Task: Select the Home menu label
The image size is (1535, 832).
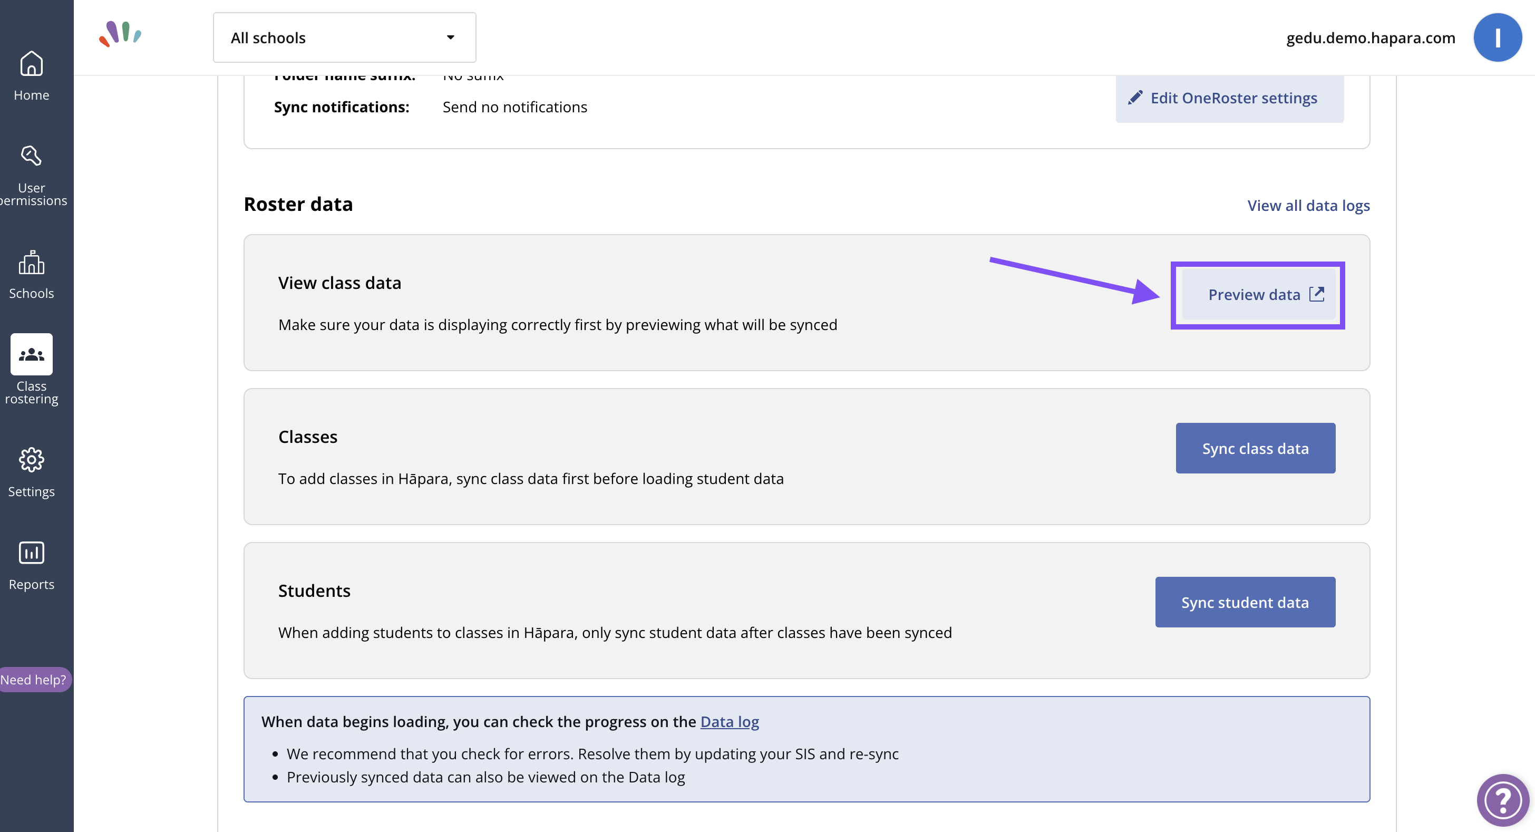Action: pos(31,95)
